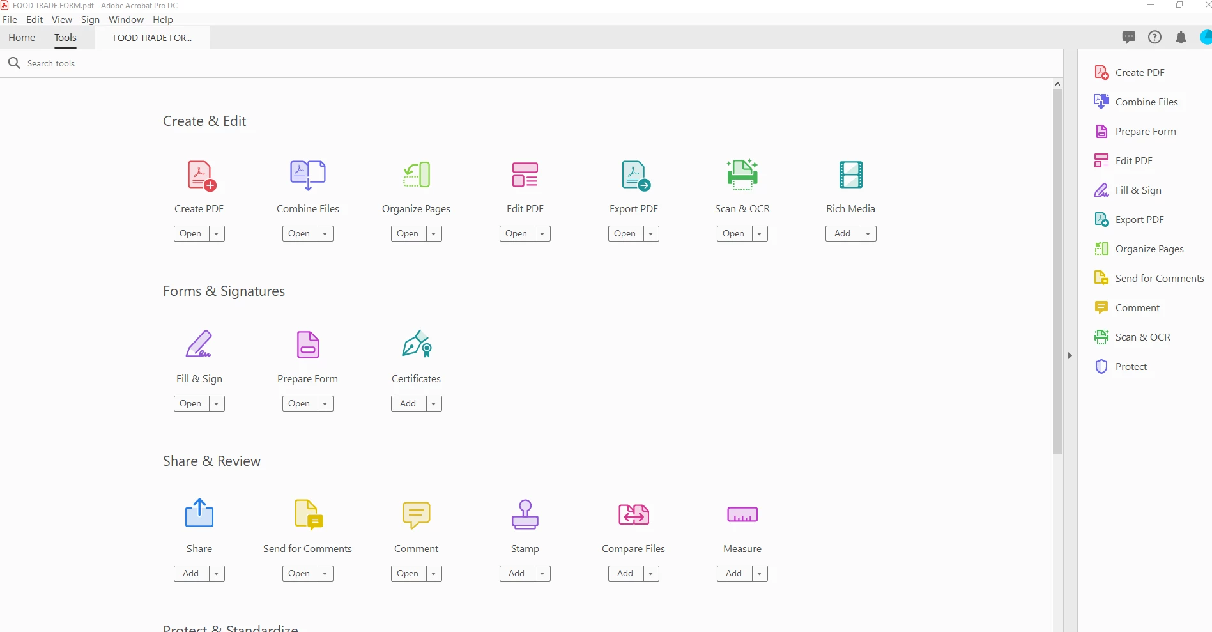Click the Add button under Share
The image size is (1212, 632).
(191, 574)
